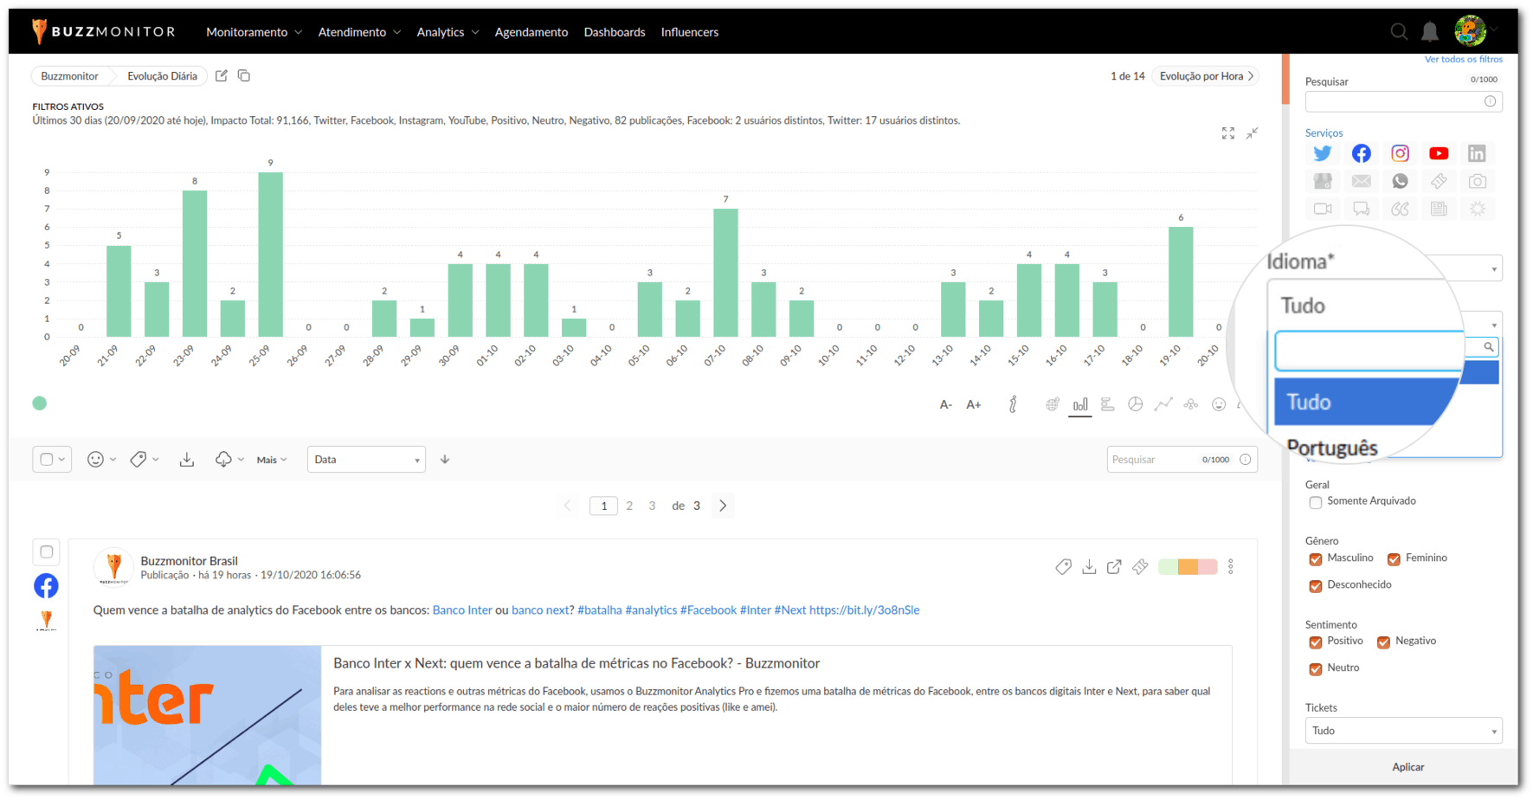Open search with the magnifier icon

pyautogui.click(x=1399, y=32)
